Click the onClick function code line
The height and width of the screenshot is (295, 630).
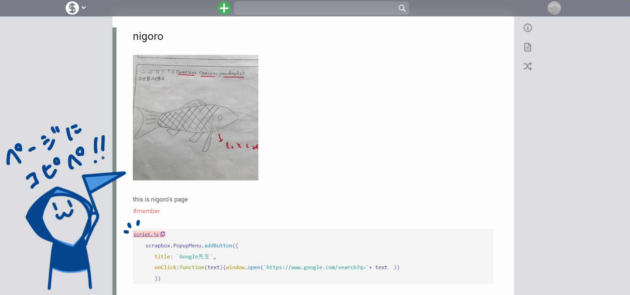pyautogui.click(x=277, y=267)
